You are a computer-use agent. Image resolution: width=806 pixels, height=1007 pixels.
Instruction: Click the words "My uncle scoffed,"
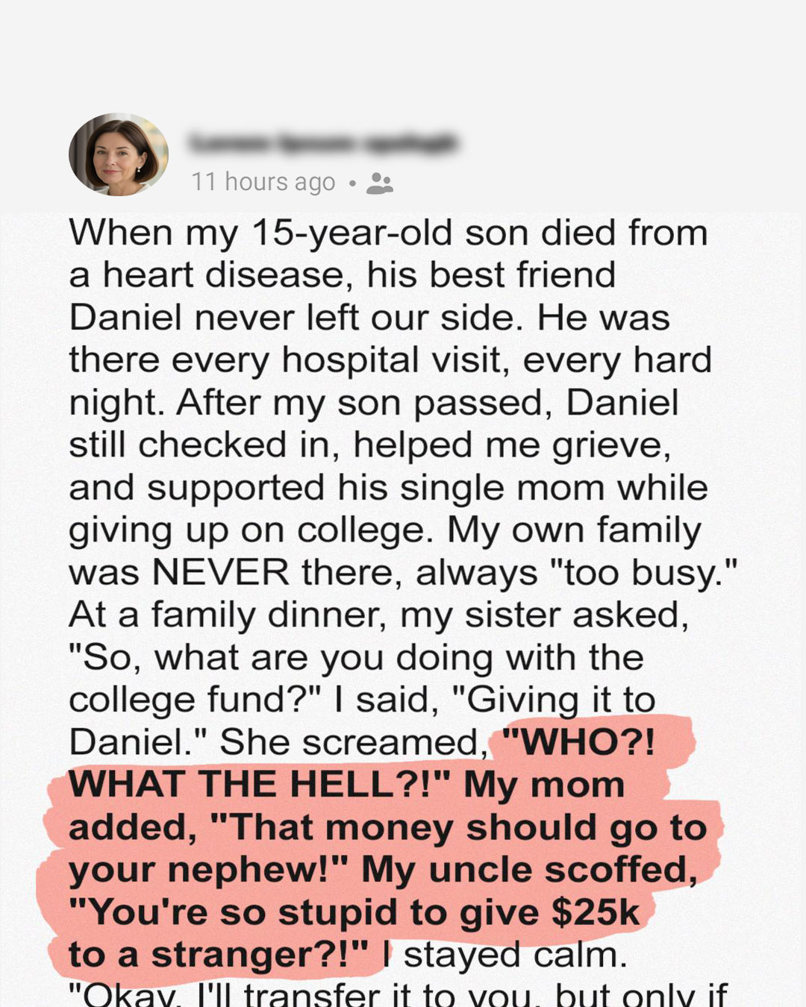coord(529,870)
